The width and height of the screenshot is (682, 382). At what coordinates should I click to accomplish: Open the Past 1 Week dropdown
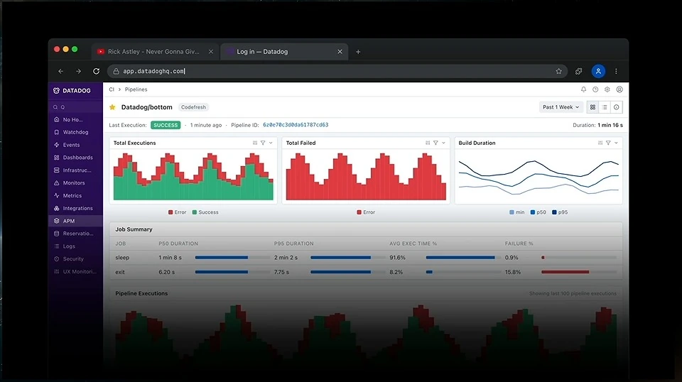tap(561, 107)
